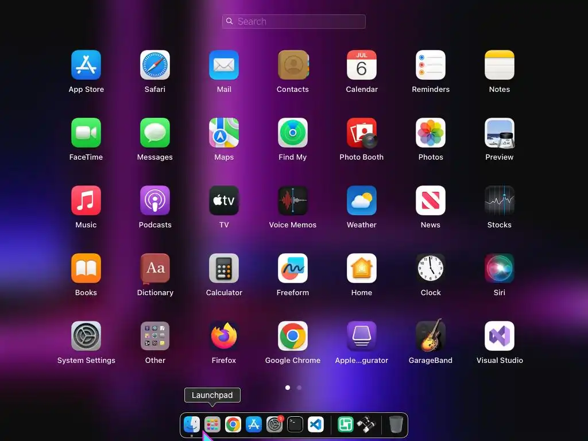The image size is (588, 441).
Task: Open Podcasts
Action: (x=155, y=200)
